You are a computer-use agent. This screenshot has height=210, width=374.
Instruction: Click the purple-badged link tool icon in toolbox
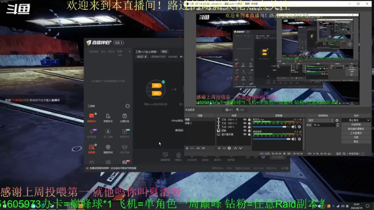pyautogui.click(x=92, y=132)
